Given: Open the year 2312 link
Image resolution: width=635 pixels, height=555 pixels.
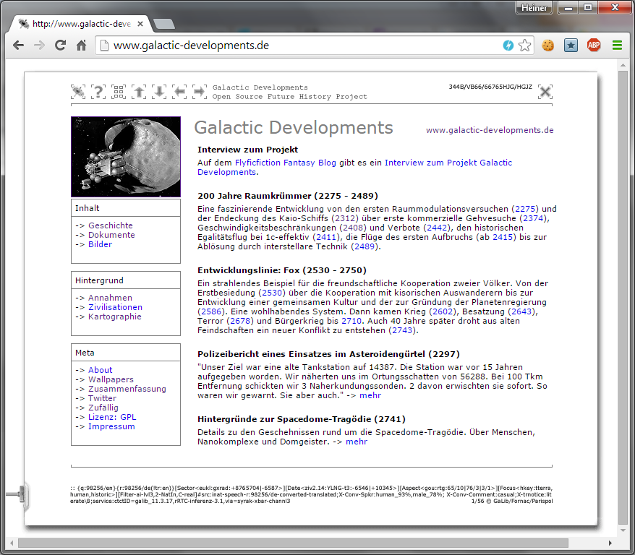Looking at the screenshot, I should 345,218.
